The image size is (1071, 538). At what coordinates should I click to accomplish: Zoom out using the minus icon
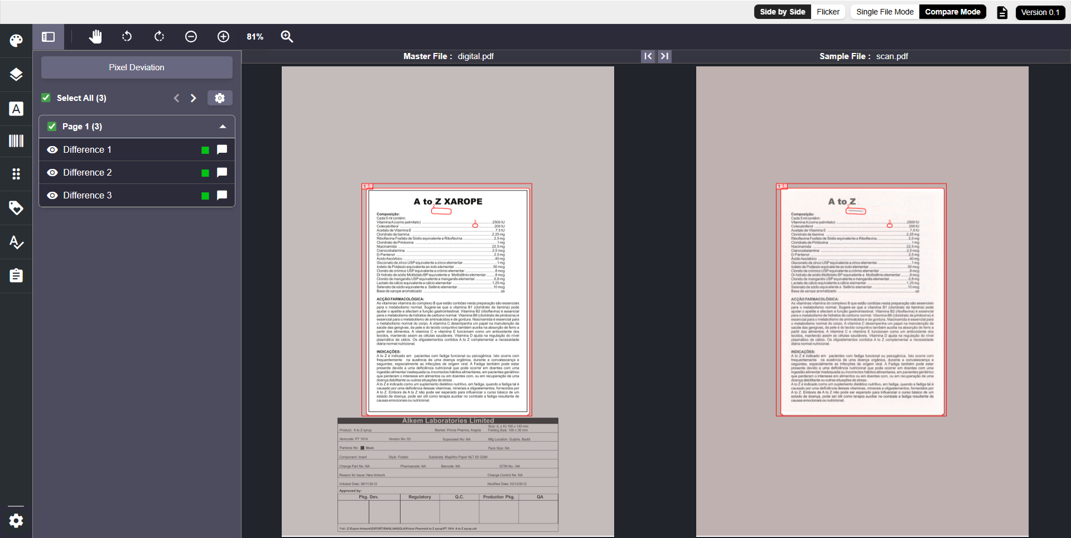click(191, 37)
